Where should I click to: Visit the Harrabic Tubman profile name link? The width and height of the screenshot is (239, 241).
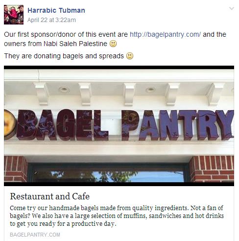point(56,10)
